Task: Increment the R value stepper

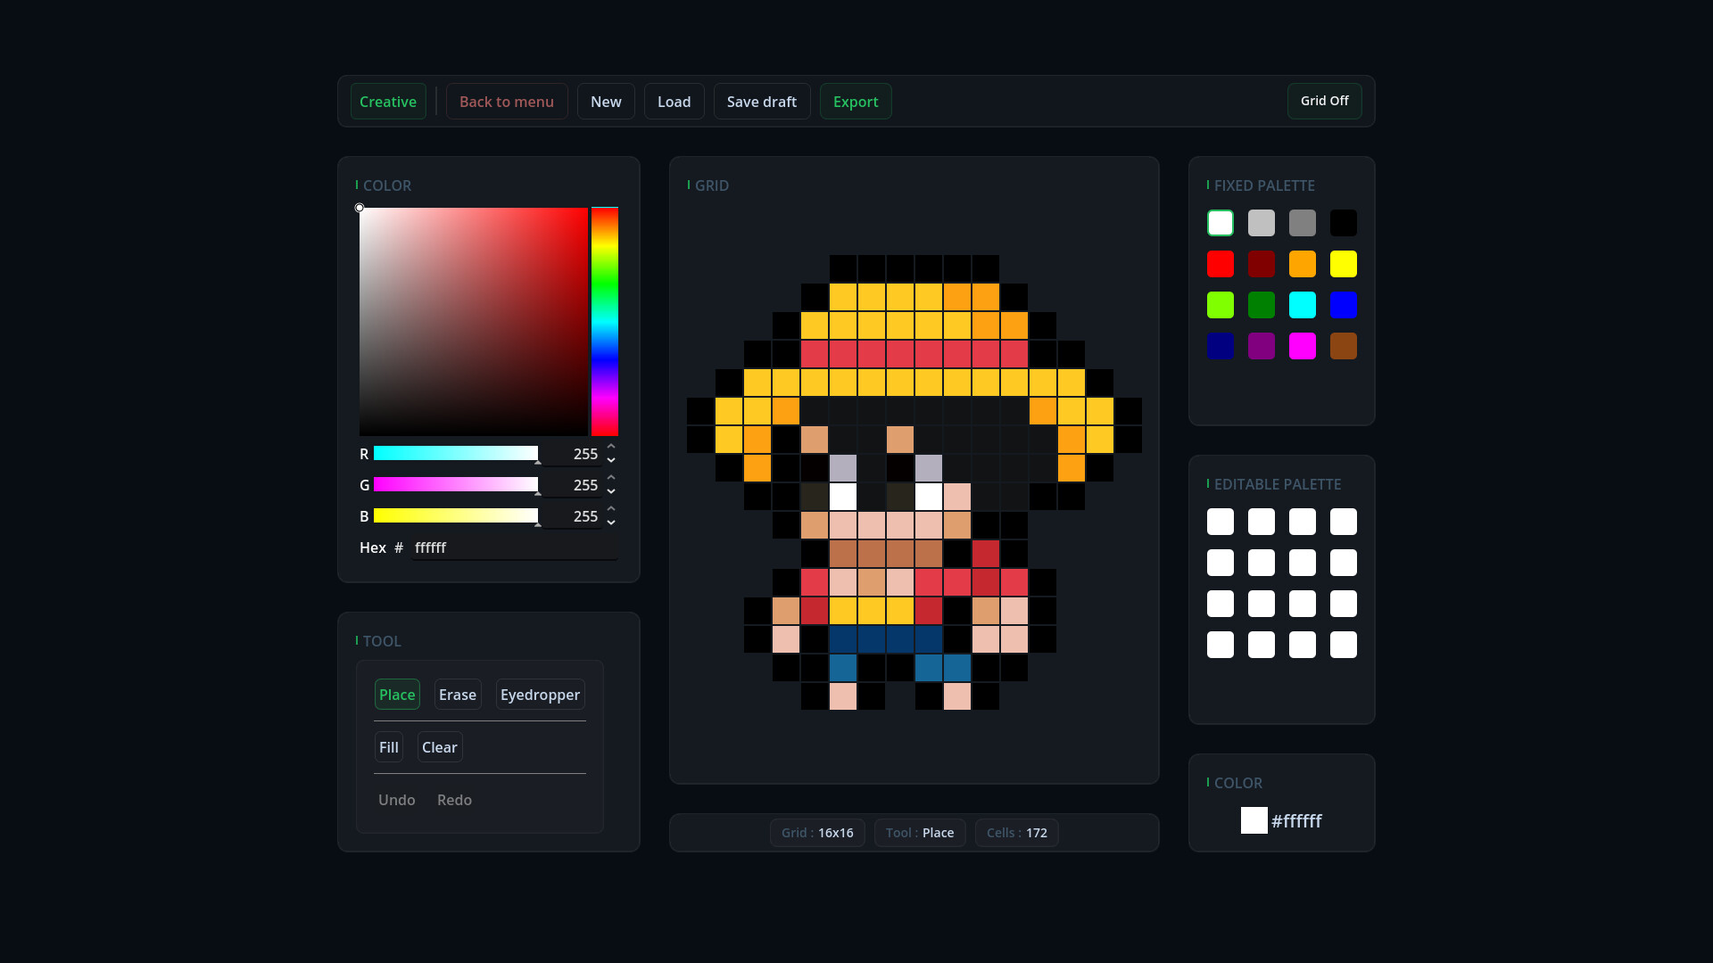Action: click(610, 447)
